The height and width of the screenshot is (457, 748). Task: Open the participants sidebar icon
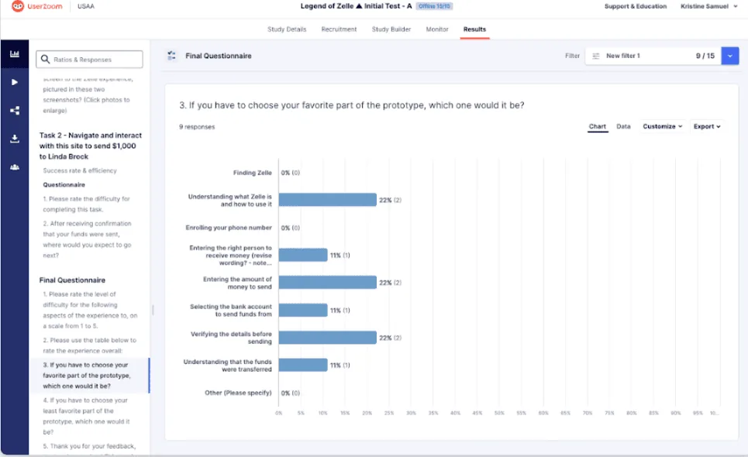[x=15, y=167]
